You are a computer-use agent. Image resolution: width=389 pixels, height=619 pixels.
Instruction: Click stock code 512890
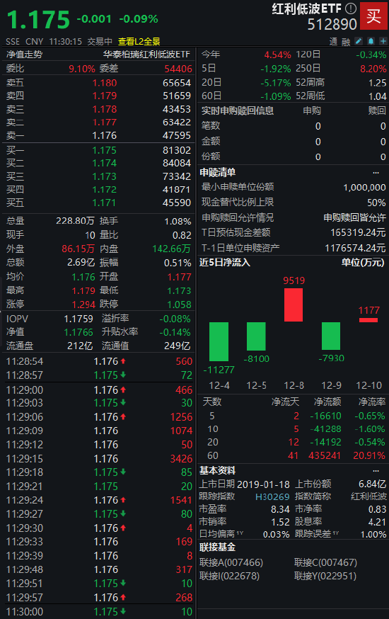(x=332, y=25)
